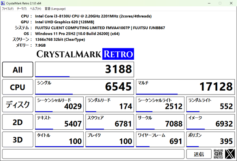Click the CrystalMark Retro logo

click(x=85, y=54)
